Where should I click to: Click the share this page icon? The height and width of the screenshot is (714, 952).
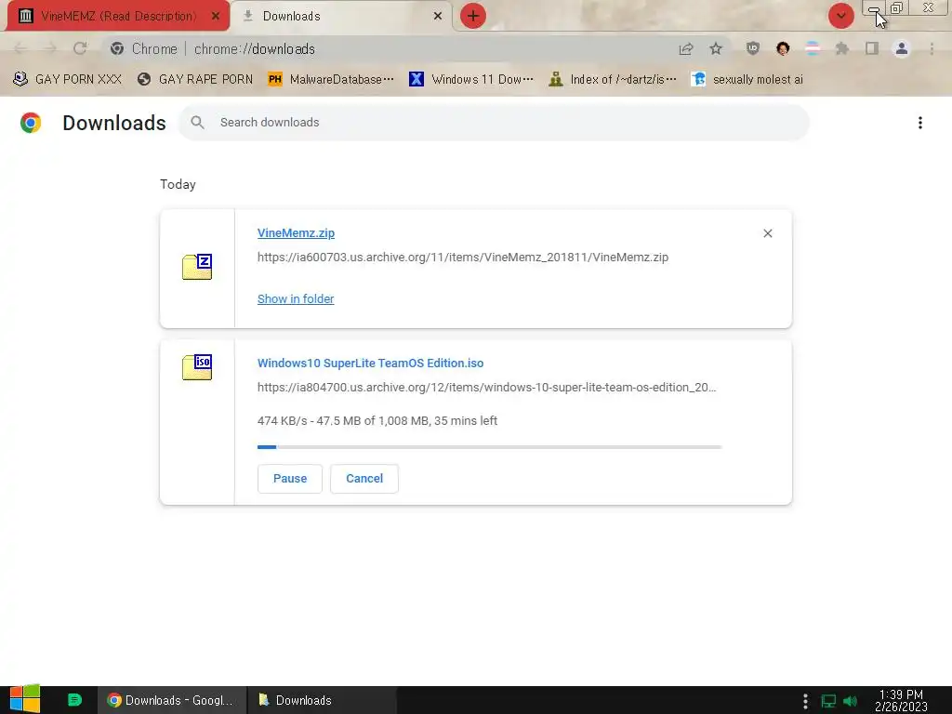(686, 49)
